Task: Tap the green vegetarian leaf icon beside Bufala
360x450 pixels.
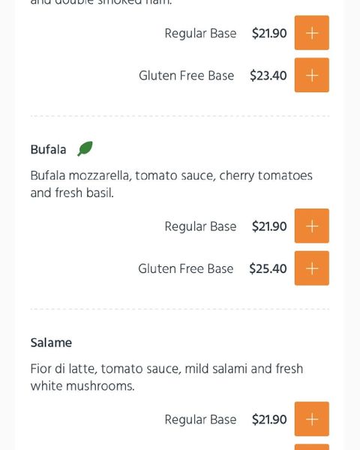Action: (x=85, y=148)
